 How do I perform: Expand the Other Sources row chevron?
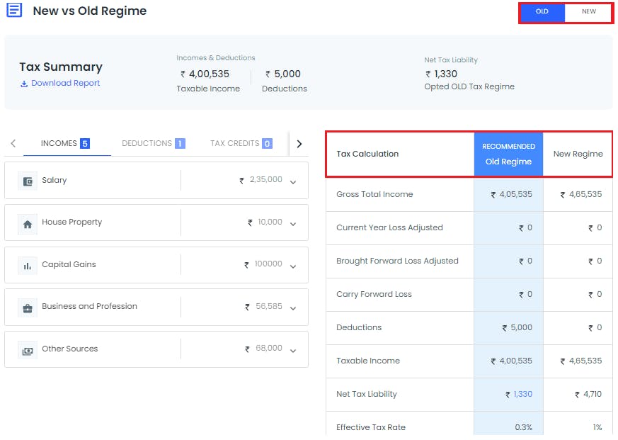(x=293, y=351)
